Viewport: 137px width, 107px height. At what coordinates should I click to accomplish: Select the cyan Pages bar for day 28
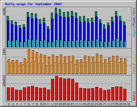coord(117,43)
